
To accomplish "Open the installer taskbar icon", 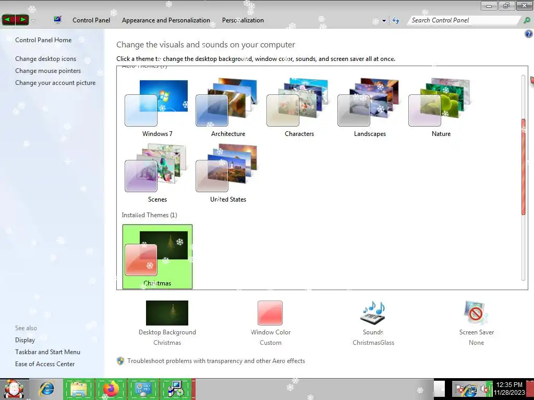I will [x=175, y=389].
